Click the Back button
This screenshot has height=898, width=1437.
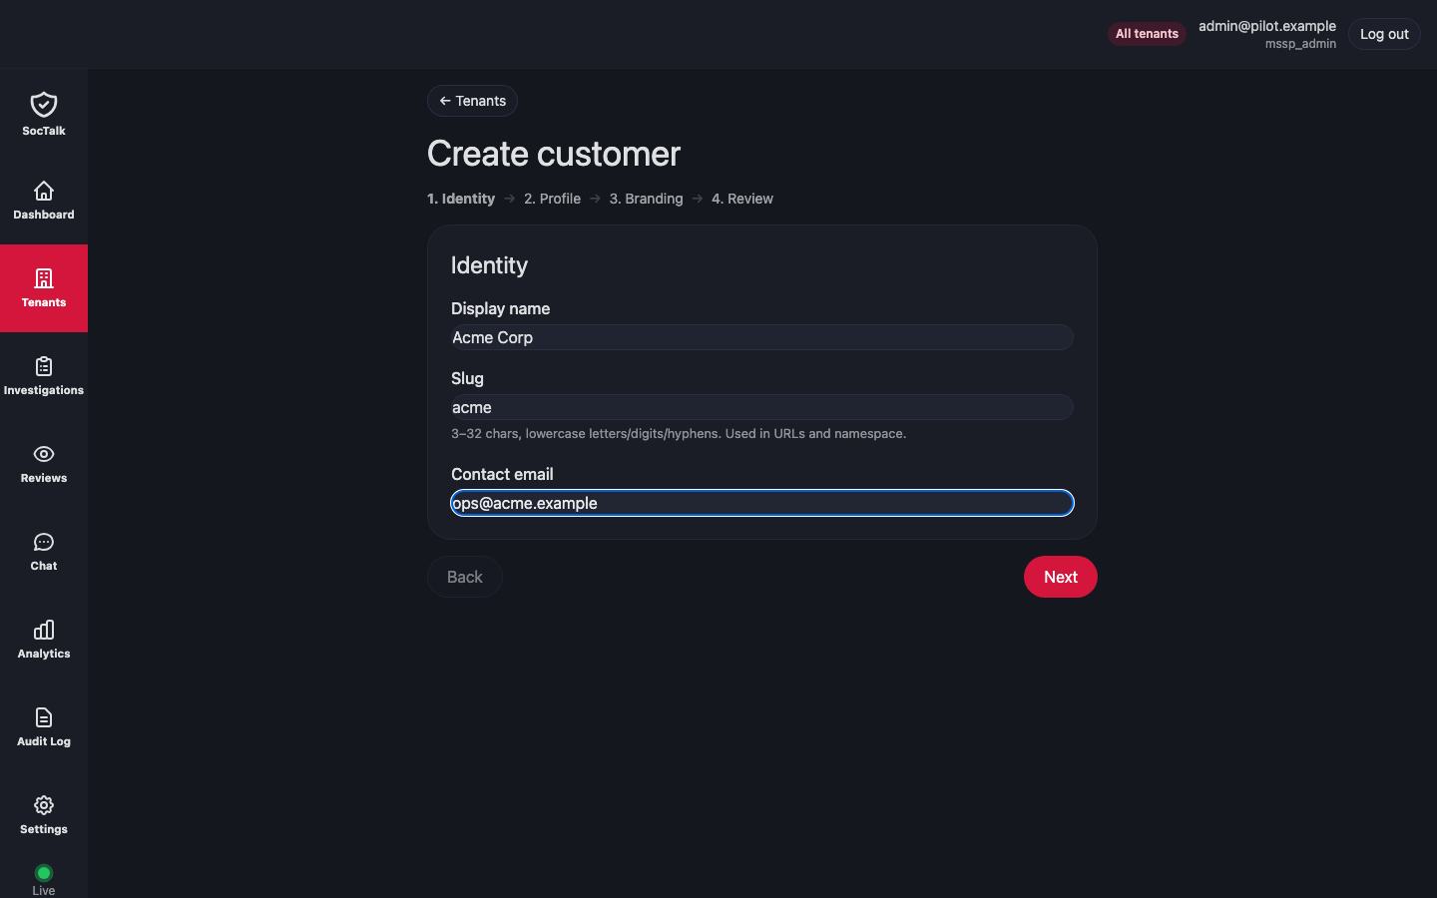click(465, 577)
